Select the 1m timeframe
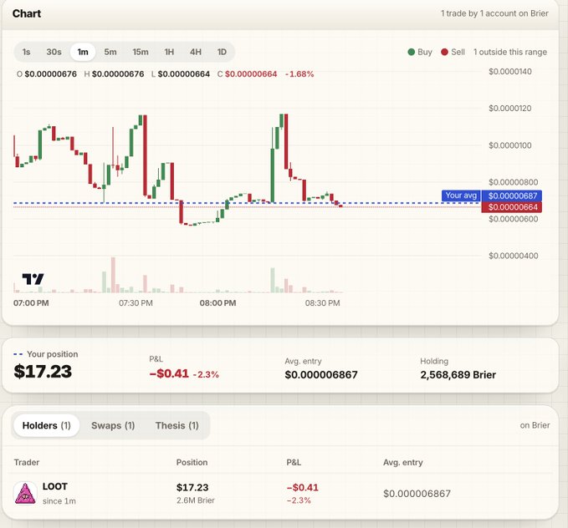The image size is (568, 528). tap(83, 52)
